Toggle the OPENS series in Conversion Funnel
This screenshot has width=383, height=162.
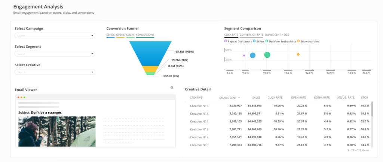(x=120, y=35)
